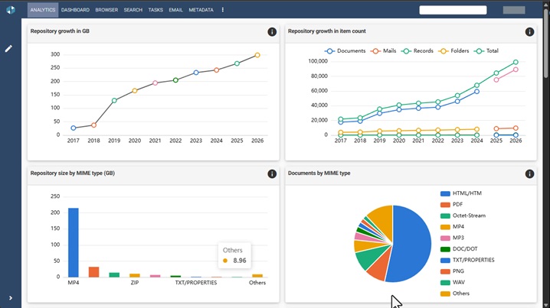Open the pencil edit icon in the sidebar

[x=8, y=49]
